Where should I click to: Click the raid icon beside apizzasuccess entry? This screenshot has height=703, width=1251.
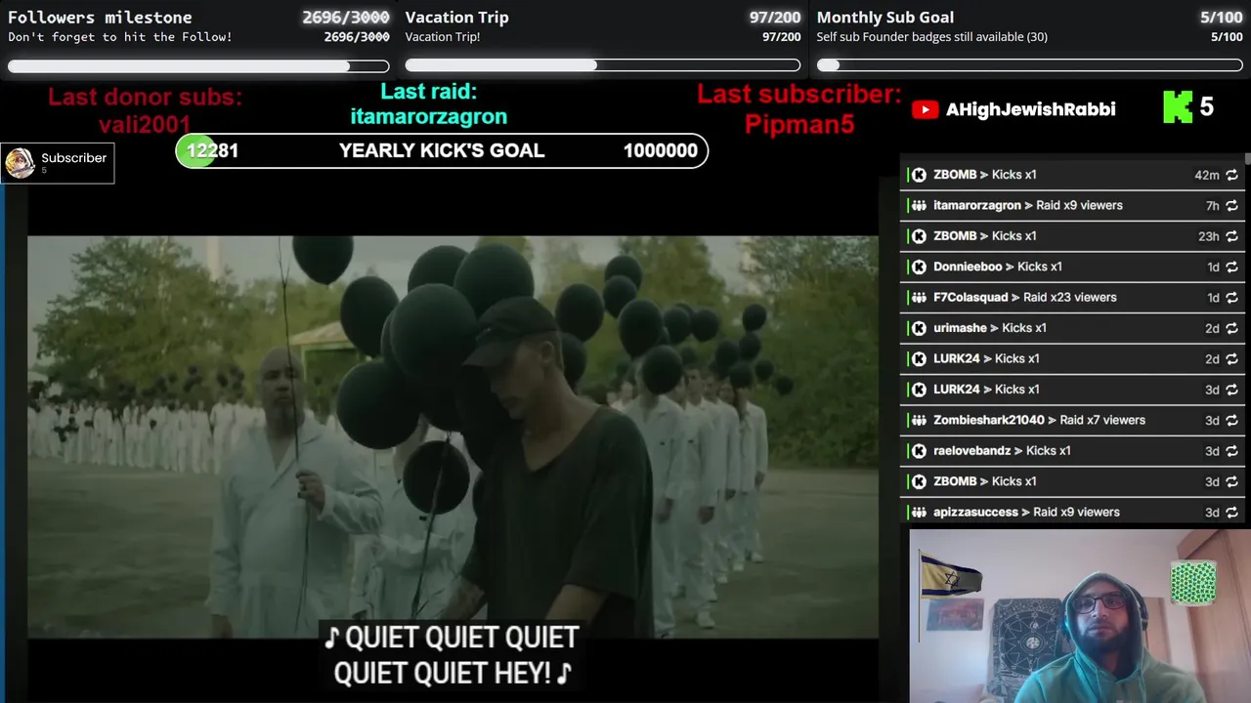[x=919, y=513]
